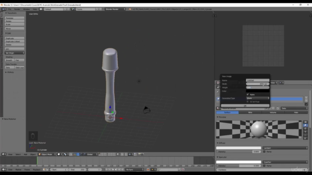Click the play animation icon in timeline

pyautogui.click(x=116, y=170)
